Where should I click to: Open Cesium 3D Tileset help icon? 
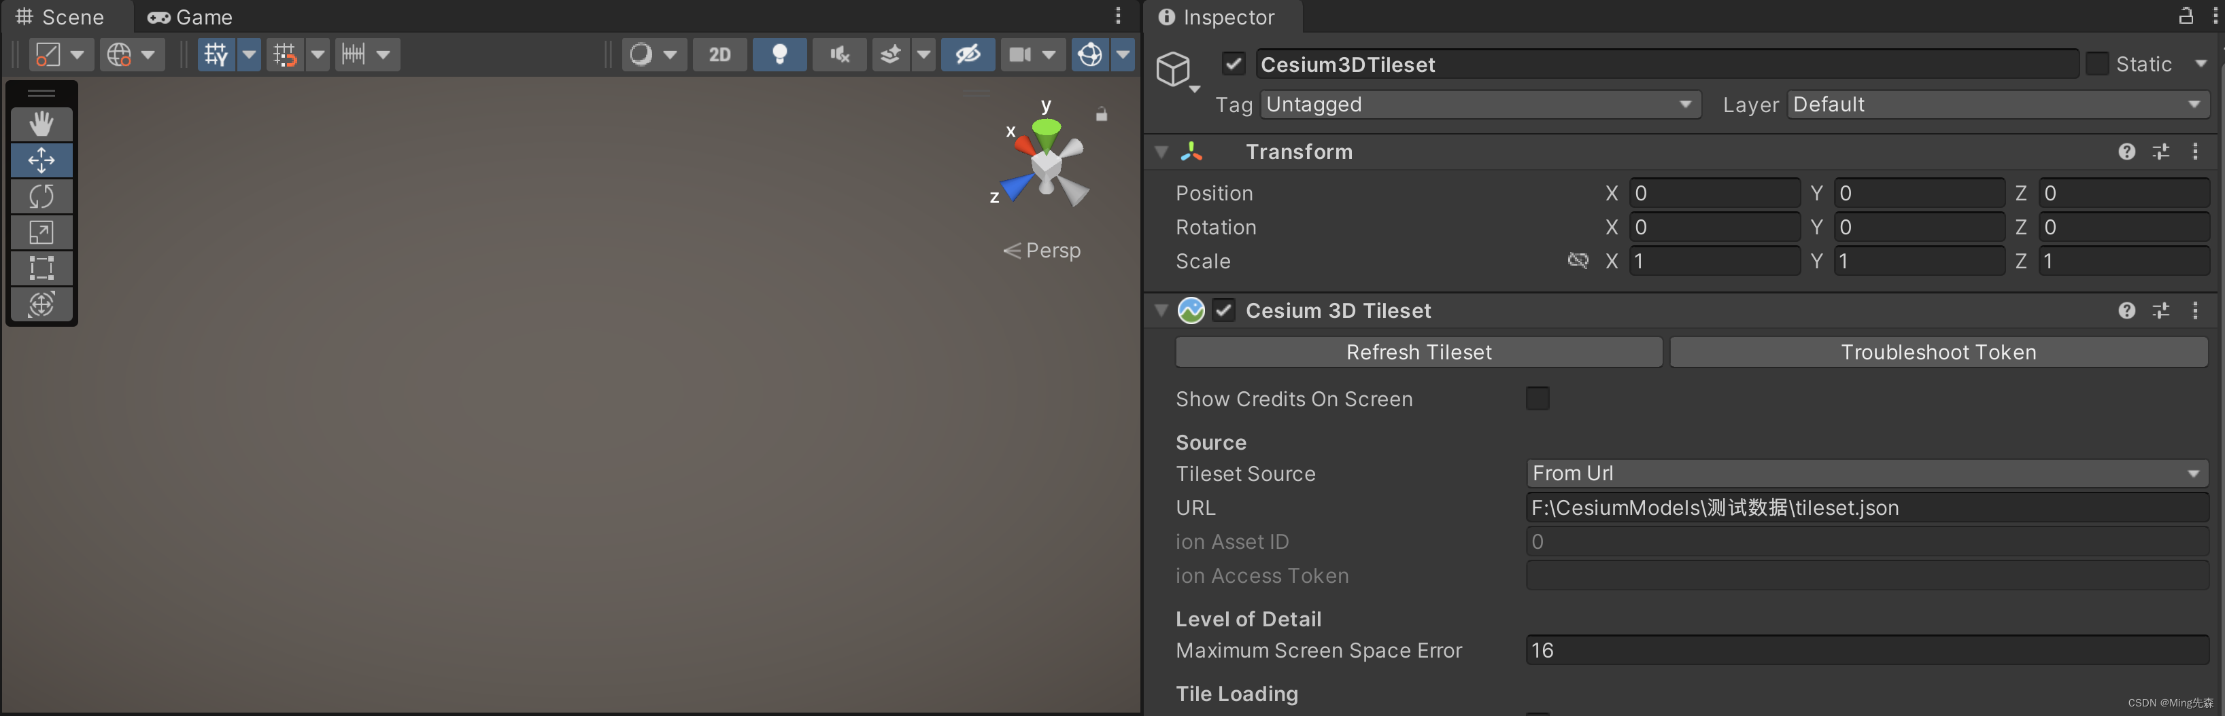pyautogui.click(x=2126, y=310)
